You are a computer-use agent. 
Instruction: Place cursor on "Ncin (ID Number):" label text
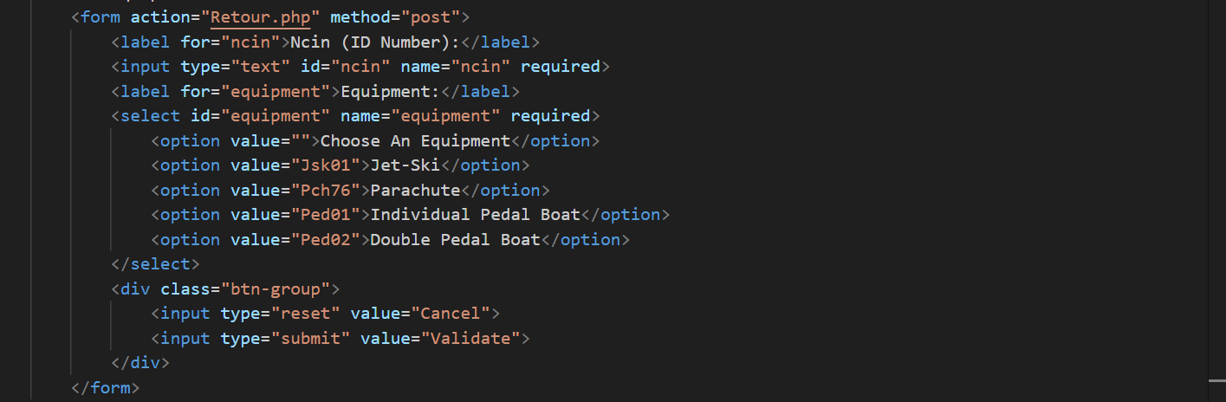click(375, 42)
